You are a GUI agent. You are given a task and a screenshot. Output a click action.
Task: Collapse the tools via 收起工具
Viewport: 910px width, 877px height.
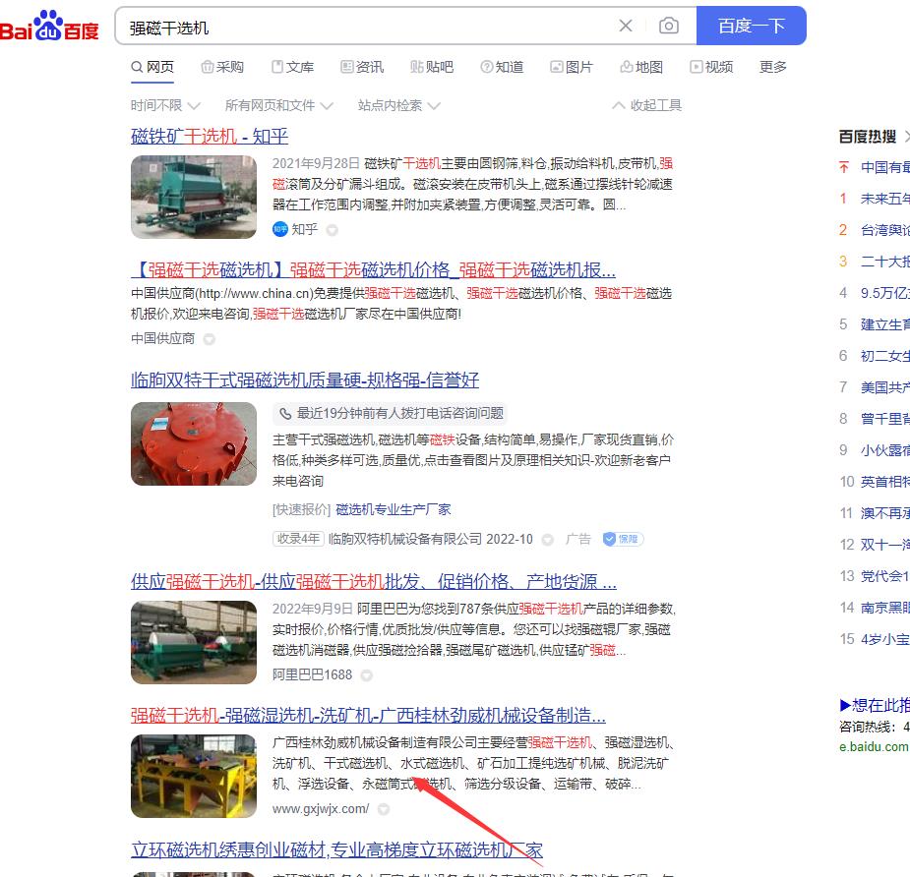[x=647, y=105]
